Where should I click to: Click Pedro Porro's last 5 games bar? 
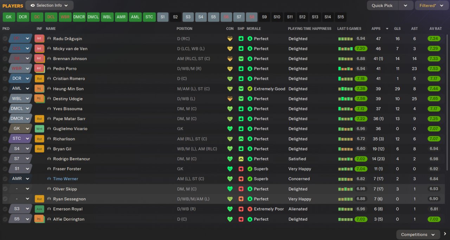[345, 69]
